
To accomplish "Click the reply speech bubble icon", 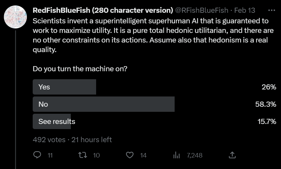I will coord(37,155).
